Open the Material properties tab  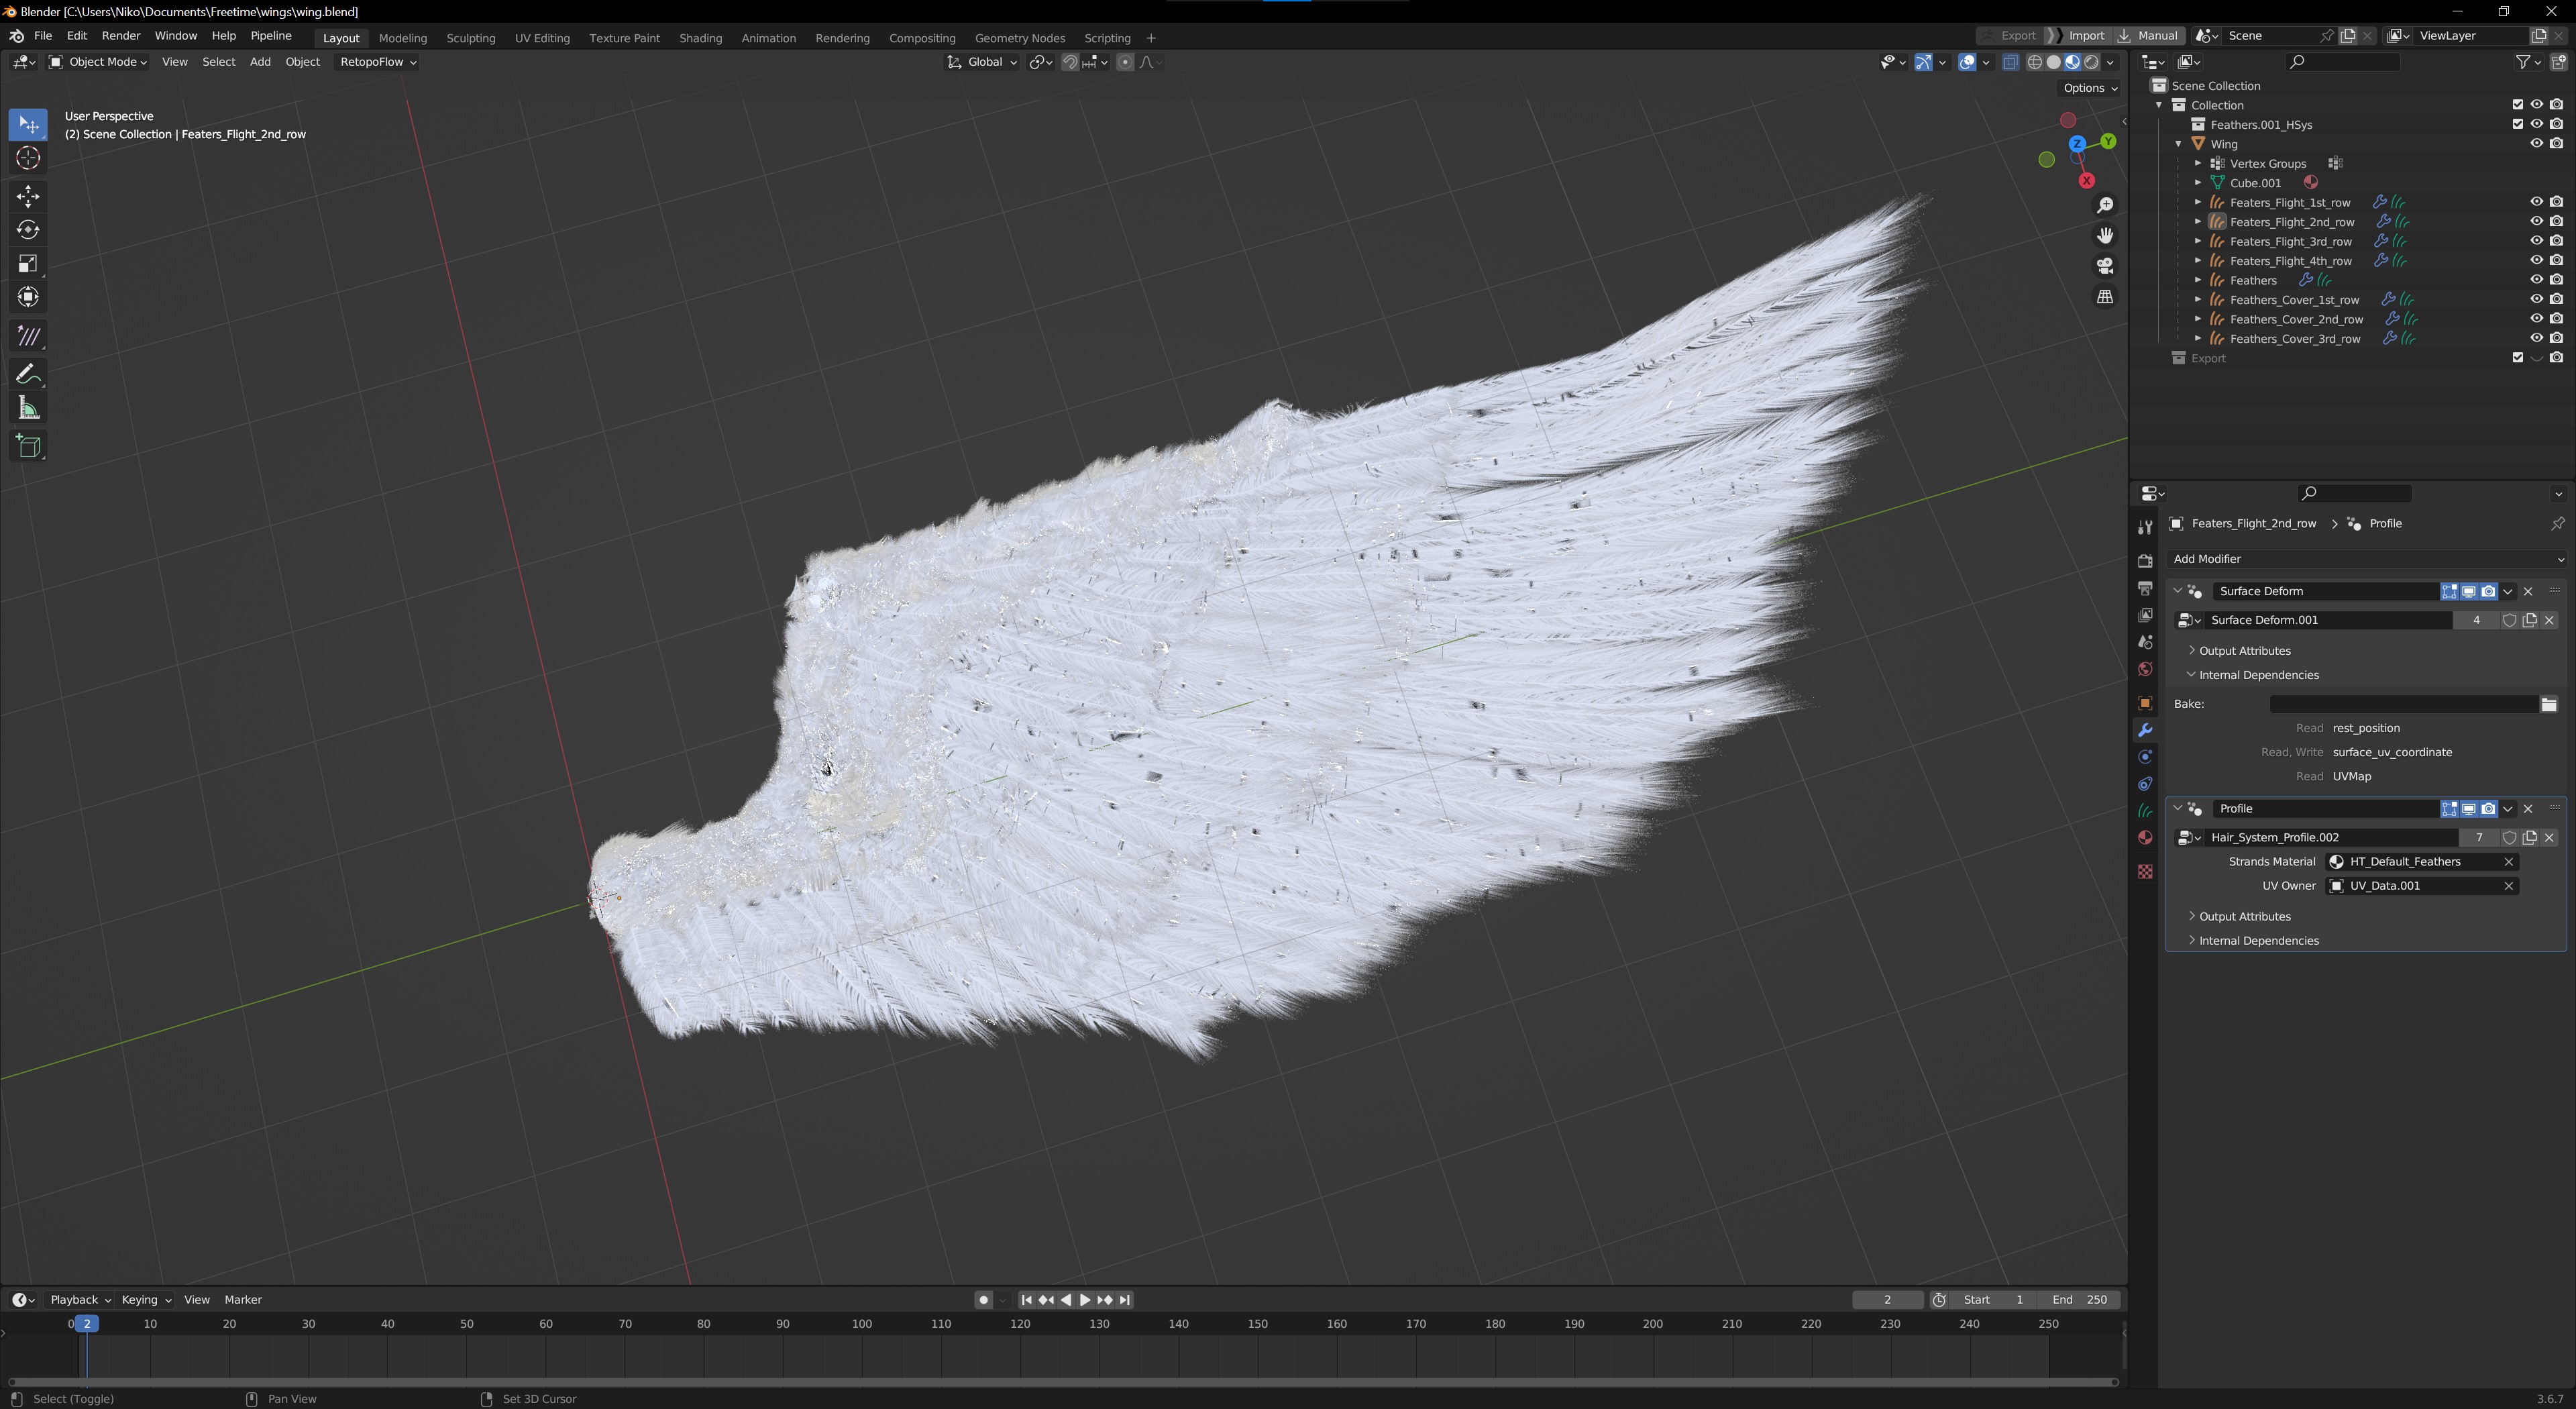pos(2145,838)
